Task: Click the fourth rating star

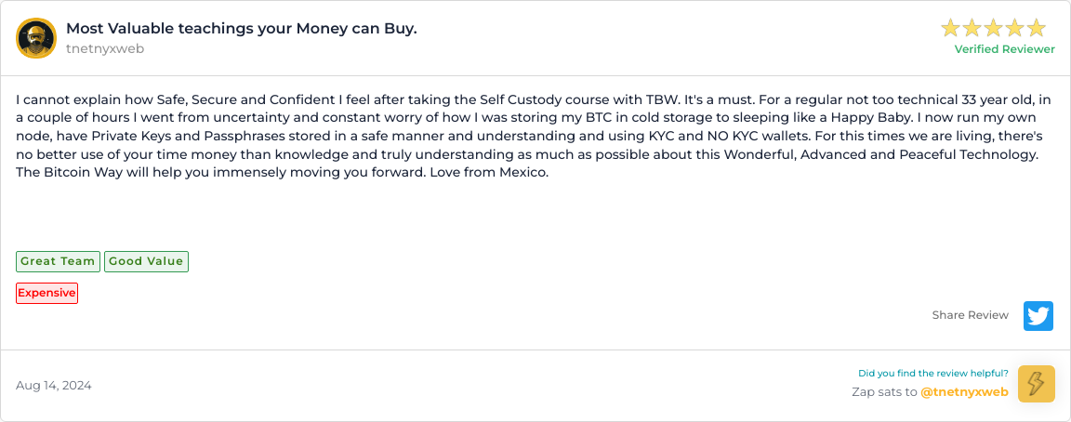Action: pyautogui.click(x=1014, y=28)
